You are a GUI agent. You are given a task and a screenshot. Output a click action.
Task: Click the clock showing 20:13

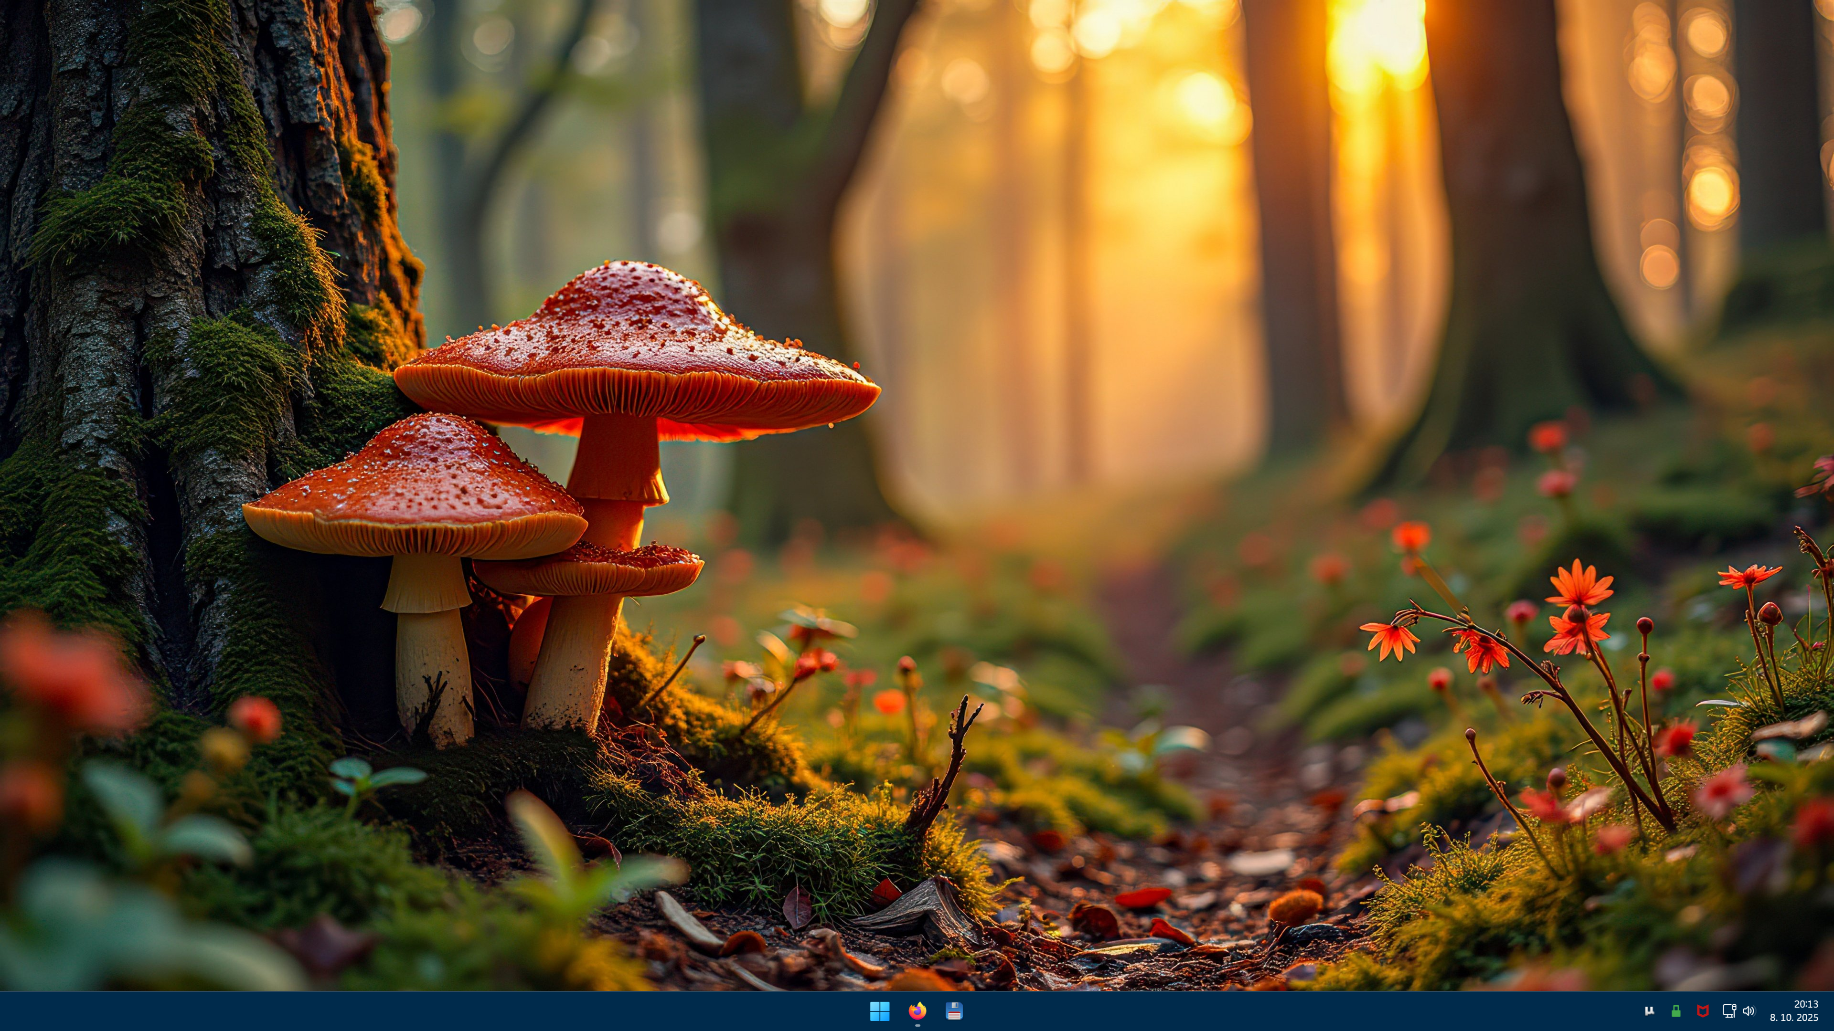click(1806, 1004)
